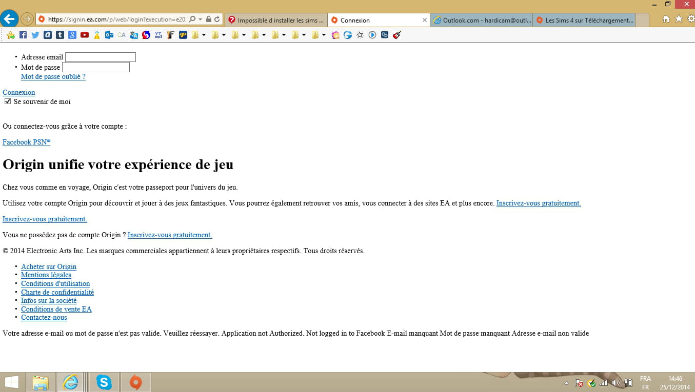Open the translator bookmark icon
Viewport: 695px width, 392px height.
[134, 35]
